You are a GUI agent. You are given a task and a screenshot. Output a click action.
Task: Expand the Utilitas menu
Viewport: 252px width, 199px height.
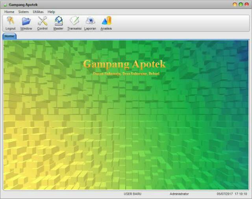tap(38, 12)
